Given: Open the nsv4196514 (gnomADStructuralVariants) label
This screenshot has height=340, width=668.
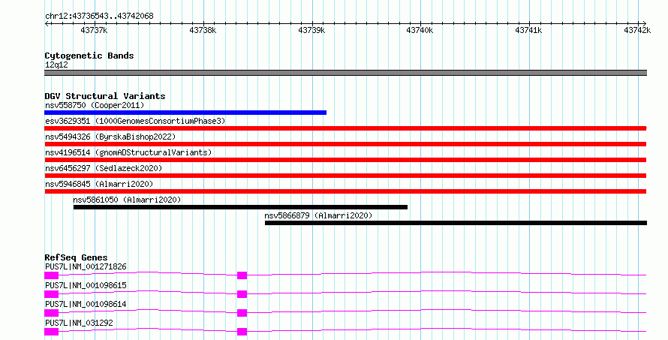Looking at the screenshot, I should (x=128, y=152).
